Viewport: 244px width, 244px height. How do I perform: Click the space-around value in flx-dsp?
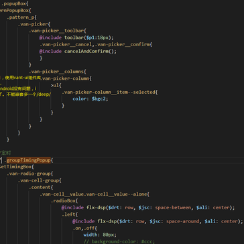click(x=183, y=221)
